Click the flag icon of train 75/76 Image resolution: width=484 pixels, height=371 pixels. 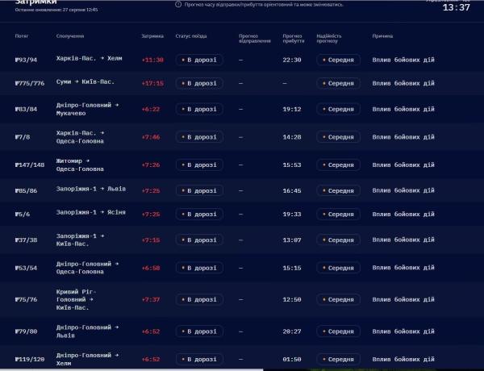pyautogui.click(x=17, y=300)
